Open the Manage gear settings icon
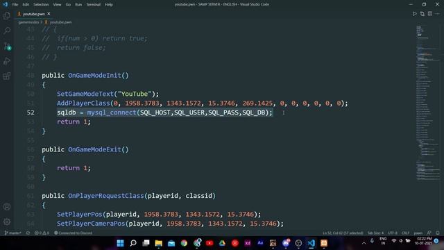The width and height of the screenshot is (444, 250). (x=7, y=222)
